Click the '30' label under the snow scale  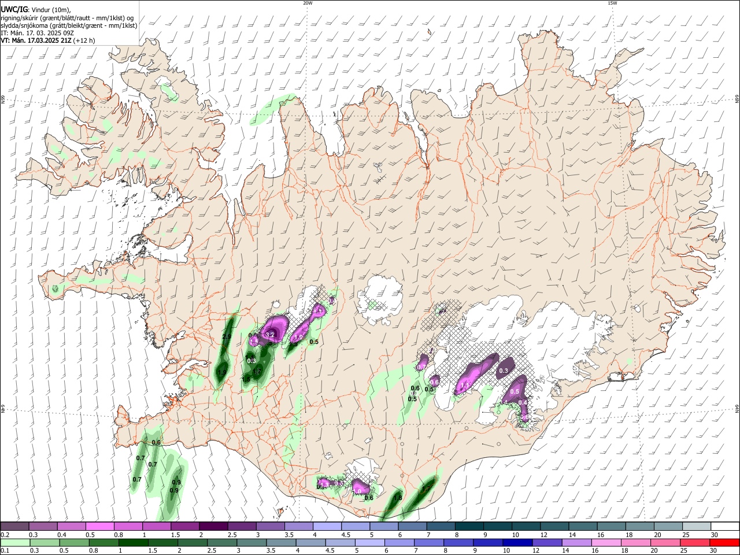pos(714,535)
